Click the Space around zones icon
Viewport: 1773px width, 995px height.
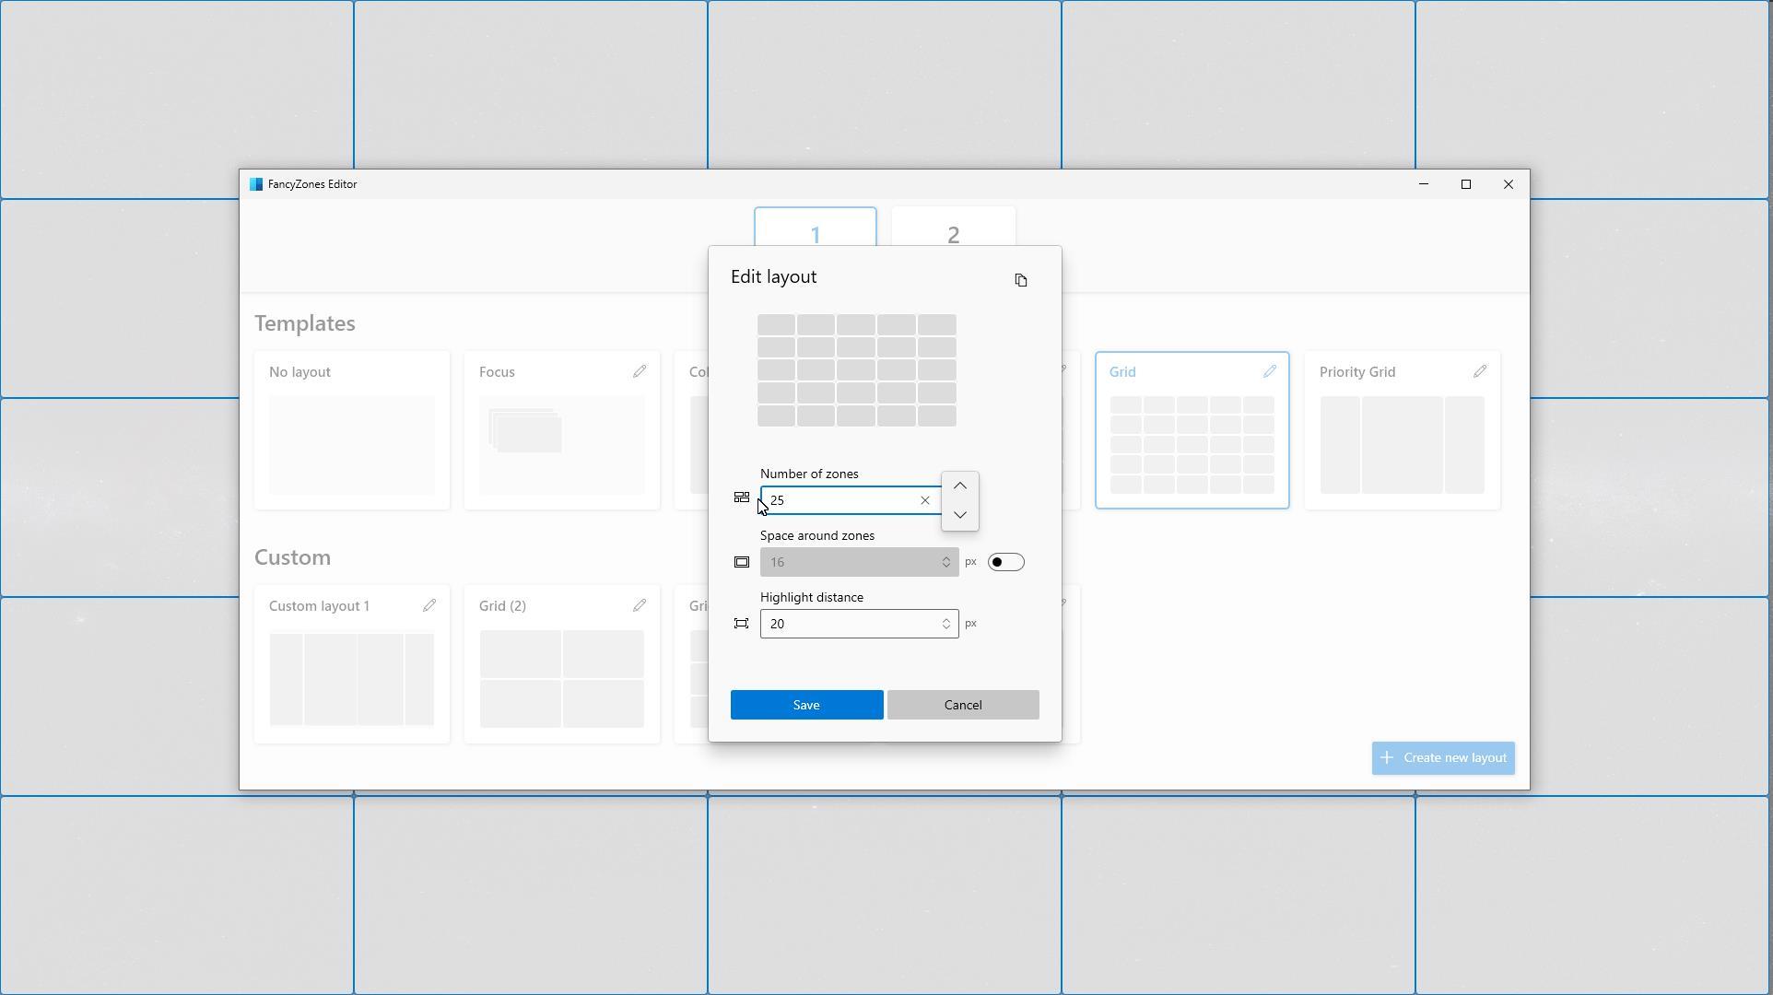tap(740, 561)
